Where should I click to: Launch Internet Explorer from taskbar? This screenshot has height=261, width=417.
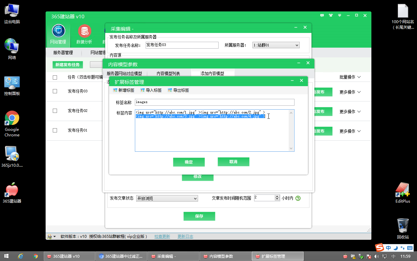coord(20,256)
